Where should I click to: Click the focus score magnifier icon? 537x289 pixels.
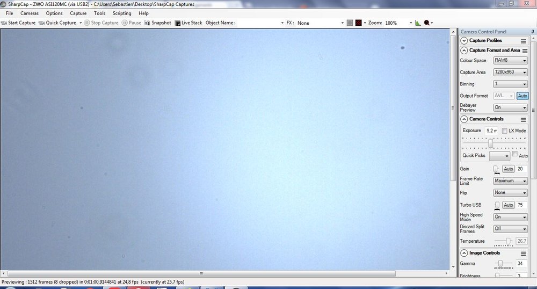tap(427, 23)
